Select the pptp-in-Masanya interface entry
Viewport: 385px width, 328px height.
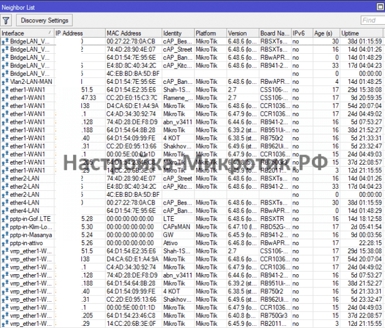[31, 235]
